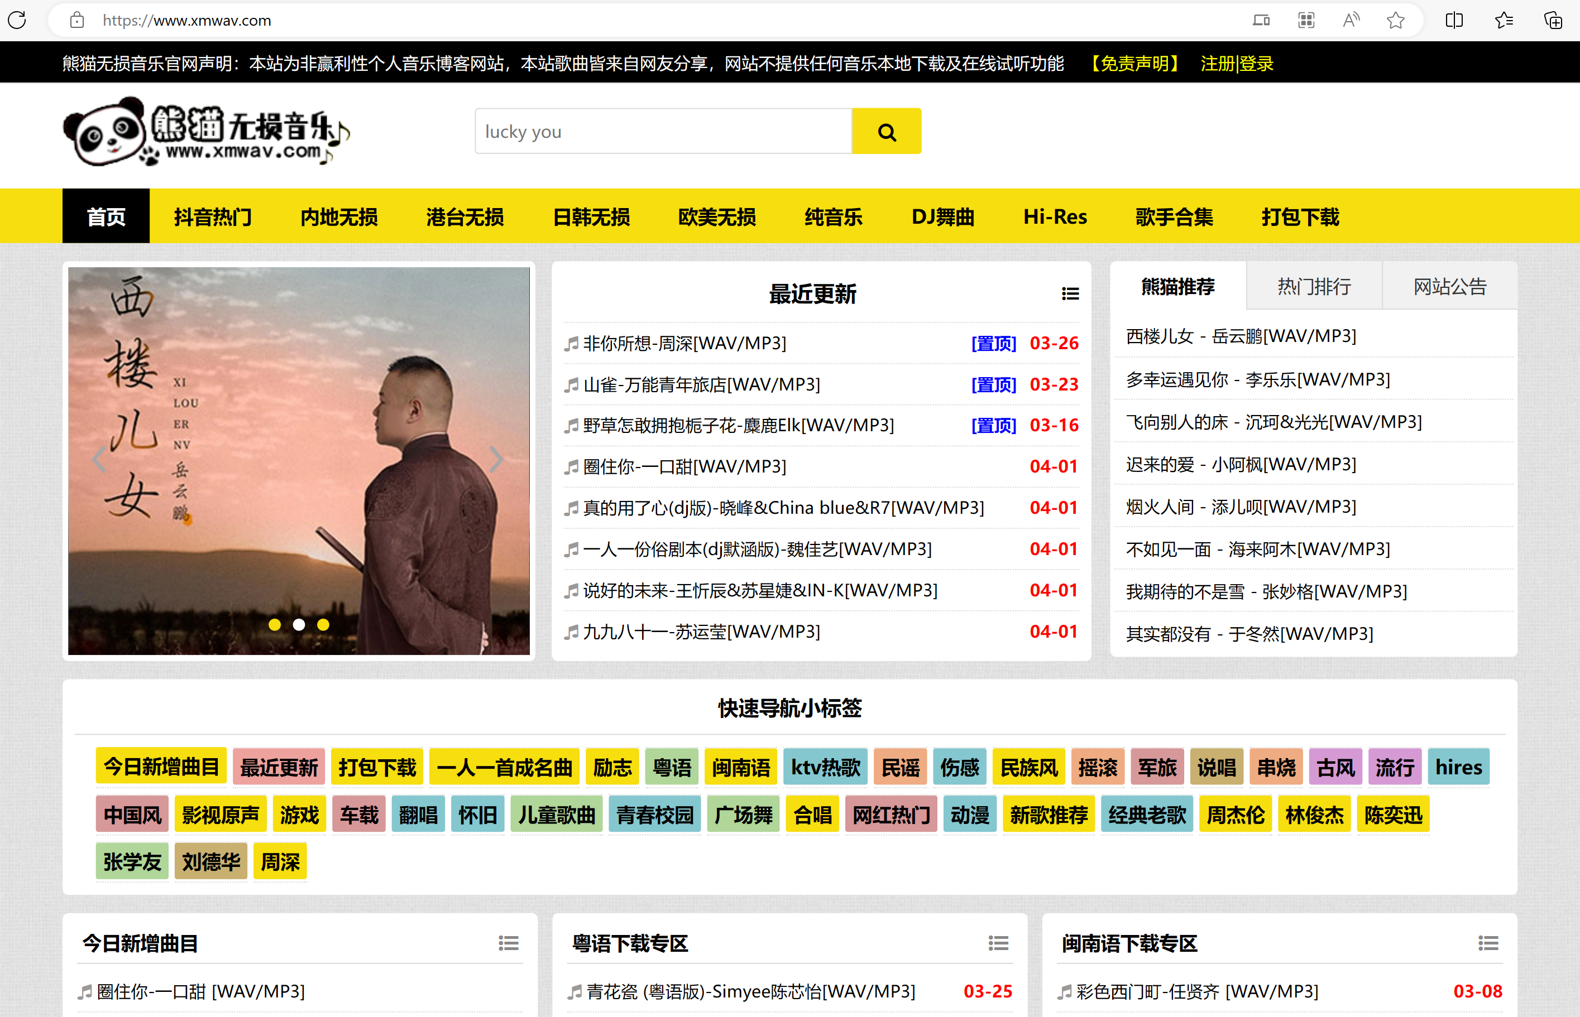This screenshot has width=1580, height=1017.
Task: Open list icon beside 粤语下载专区 heading
Action: (x=998, y=943)
